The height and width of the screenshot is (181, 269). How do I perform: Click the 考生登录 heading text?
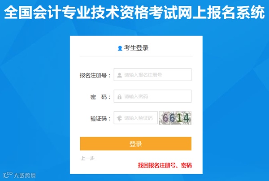tap(136, 48)
